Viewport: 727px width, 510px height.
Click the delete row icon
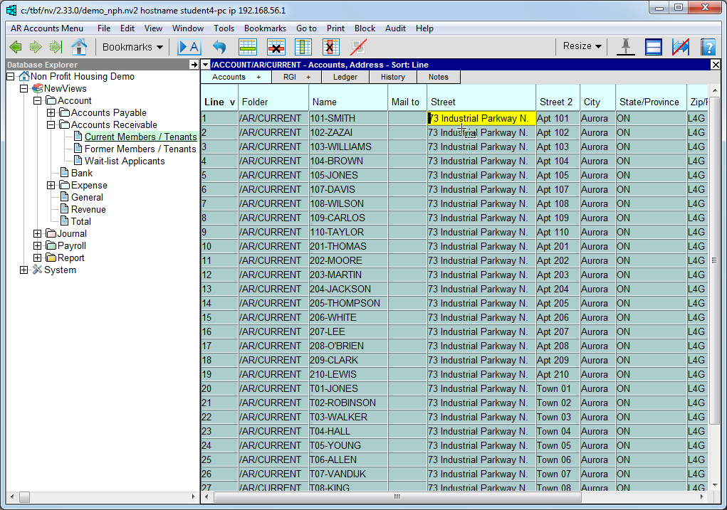pyautogui.click(x=276, y=48)
